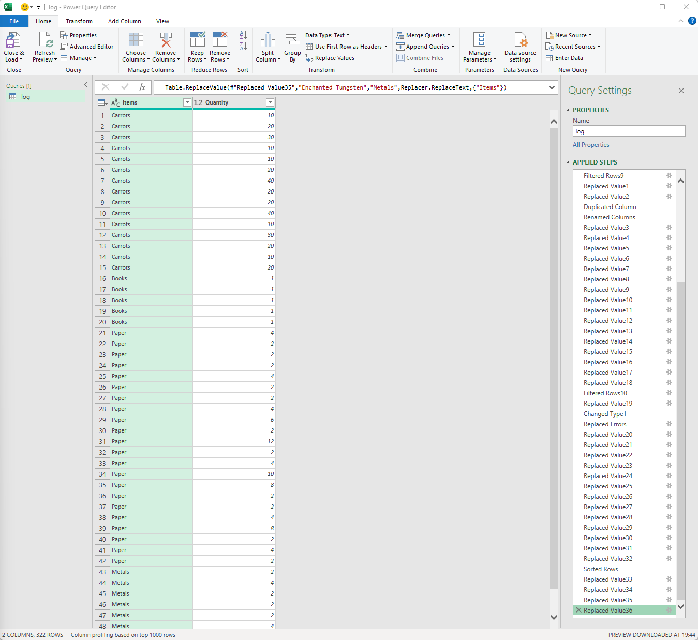This screenshot has width=698, height=640.
Task: Open settings gear for Replaced Value36 step
Action: 669,610
